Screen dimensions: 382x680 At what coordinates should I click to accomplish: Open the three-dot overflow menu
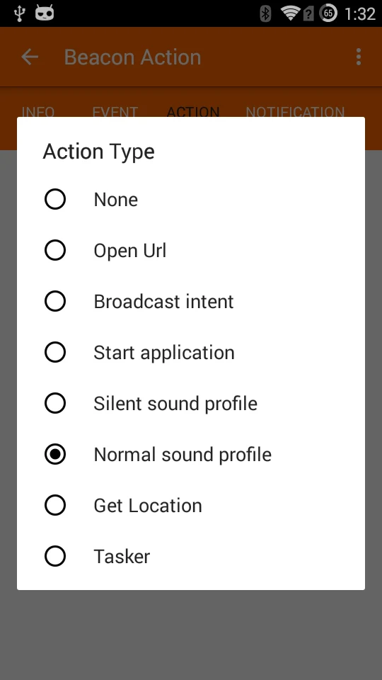[358, 57]
